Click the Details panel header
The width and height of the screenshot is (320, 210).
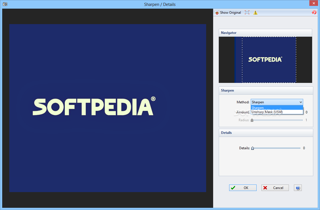point(266,133)
